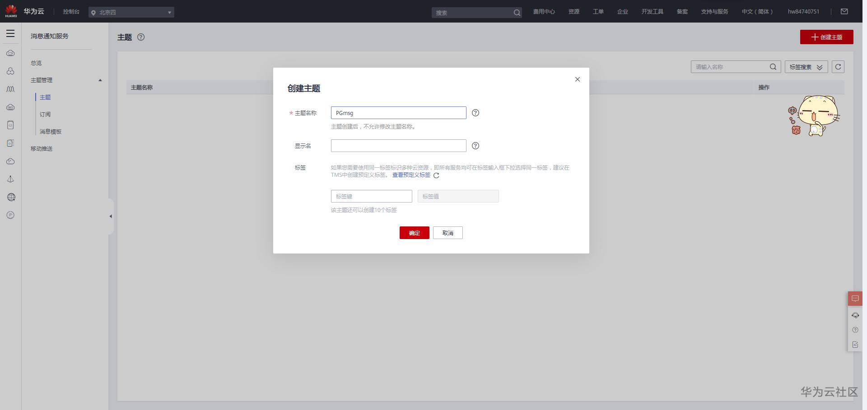
Task: Click the 标签键 input field
Action: pos(372,196)
